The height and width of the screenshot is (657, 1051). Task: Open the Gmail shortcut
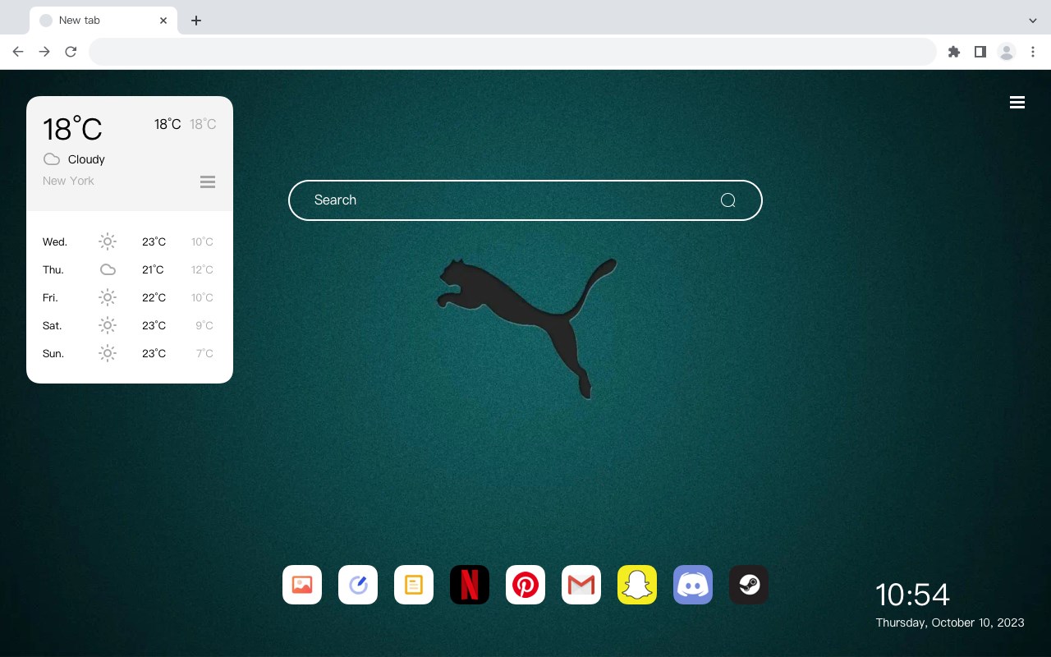click(x=581, y=585)
